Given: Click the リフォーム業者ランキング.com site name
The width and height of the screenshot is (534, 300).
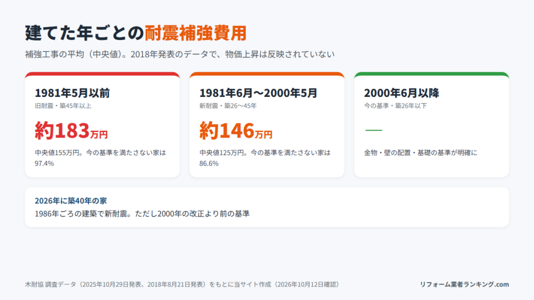Looking at the screenshot, I should point(464,284).
